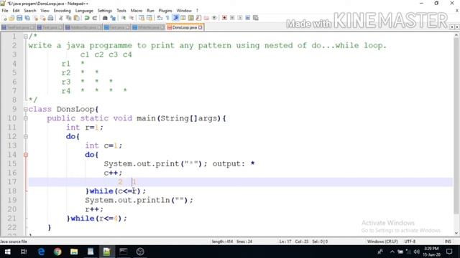The height and width of the screenshot is (258, 460).
Task: Click the Close All toolbar icon
Action: point(43,18)
